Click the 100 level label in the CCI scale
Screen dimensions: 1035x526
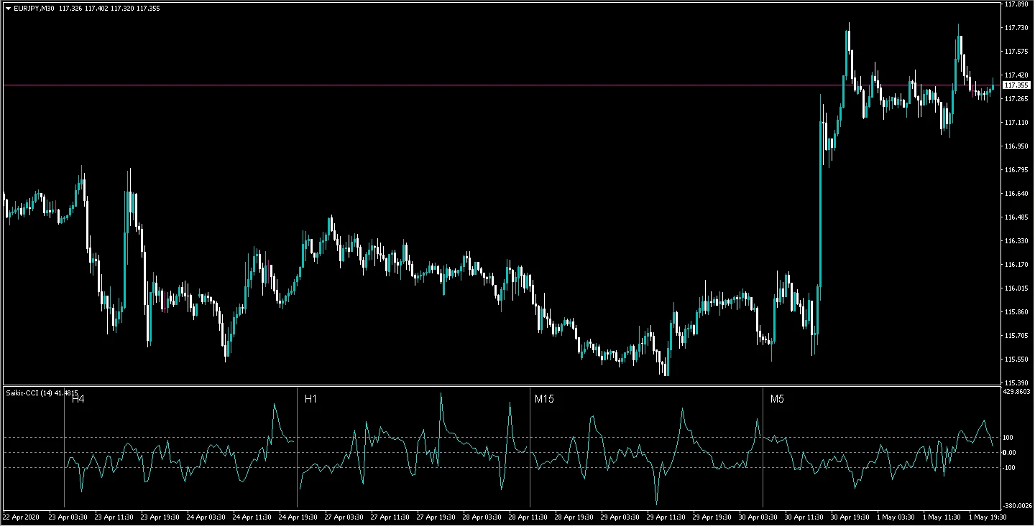[1008, 438]
